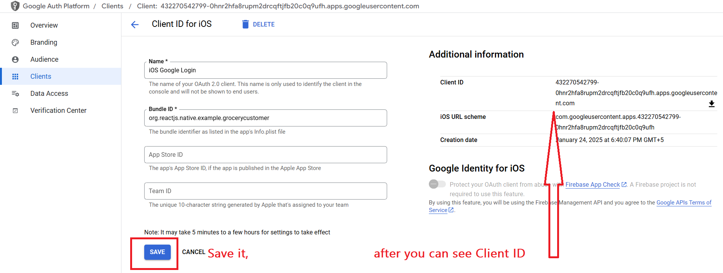
Task: Toggle the Firebase App Check protection switch
Action: 437,184
